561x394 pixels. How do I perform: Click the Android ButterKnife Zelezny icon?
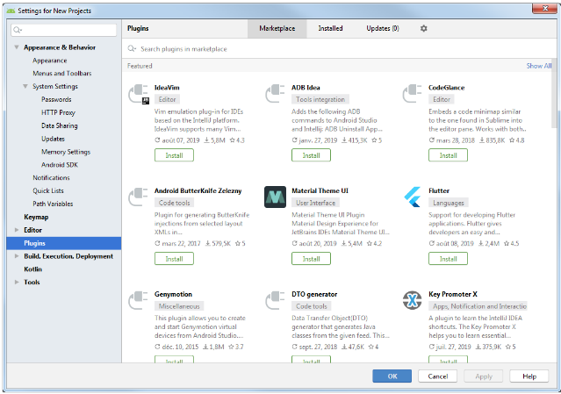point(140,197)
